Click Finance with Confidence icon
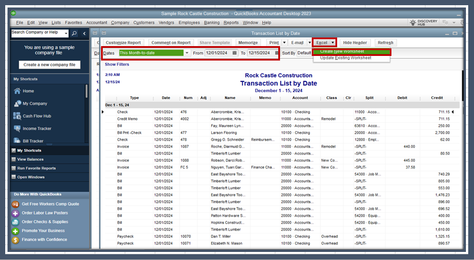Viewport: 474px width, 260px height. pos(16,240)
